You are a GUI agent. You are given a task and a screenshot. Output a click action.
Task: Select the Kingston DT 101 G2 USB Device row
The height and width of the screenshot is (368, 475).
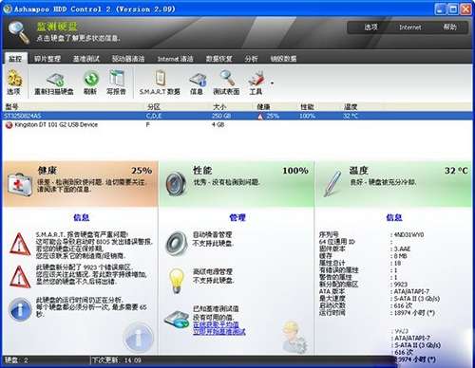(x=237, y=125)
